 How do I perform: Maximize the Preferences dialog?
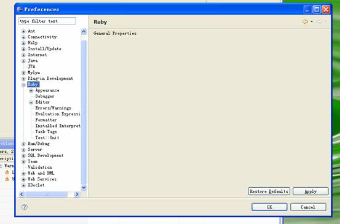(x=317, y=9)
